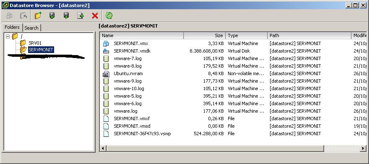Click the upload files to datastore icon

pos(52,16)
